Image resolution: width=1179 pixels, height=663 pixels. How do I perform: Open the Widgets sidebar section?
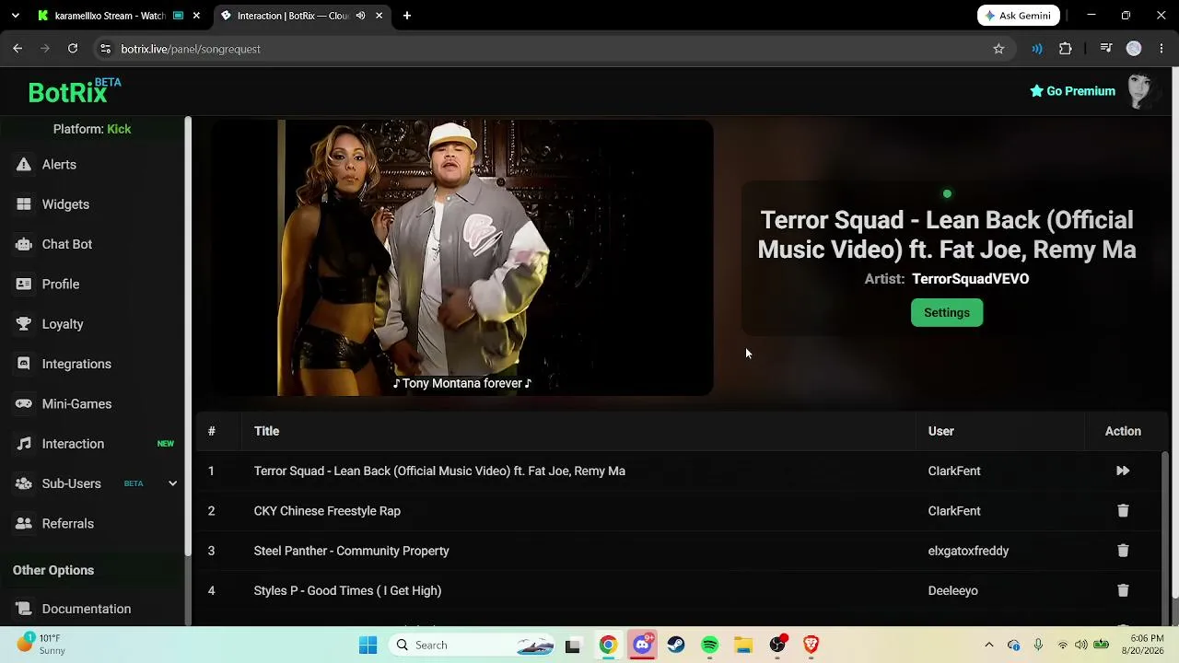click(x=65, y=204)
